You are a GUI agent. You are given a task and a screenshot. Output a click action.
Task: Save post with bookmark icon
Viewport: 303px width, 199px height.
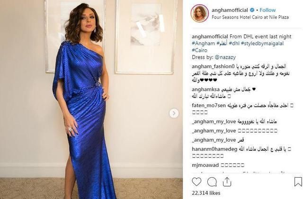coord(298,182)
